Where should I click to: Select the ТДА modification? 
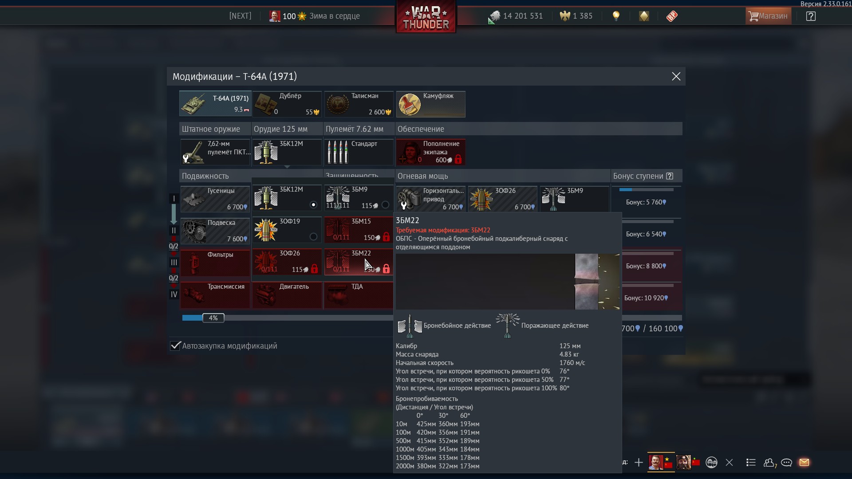[x=359, y=294]
